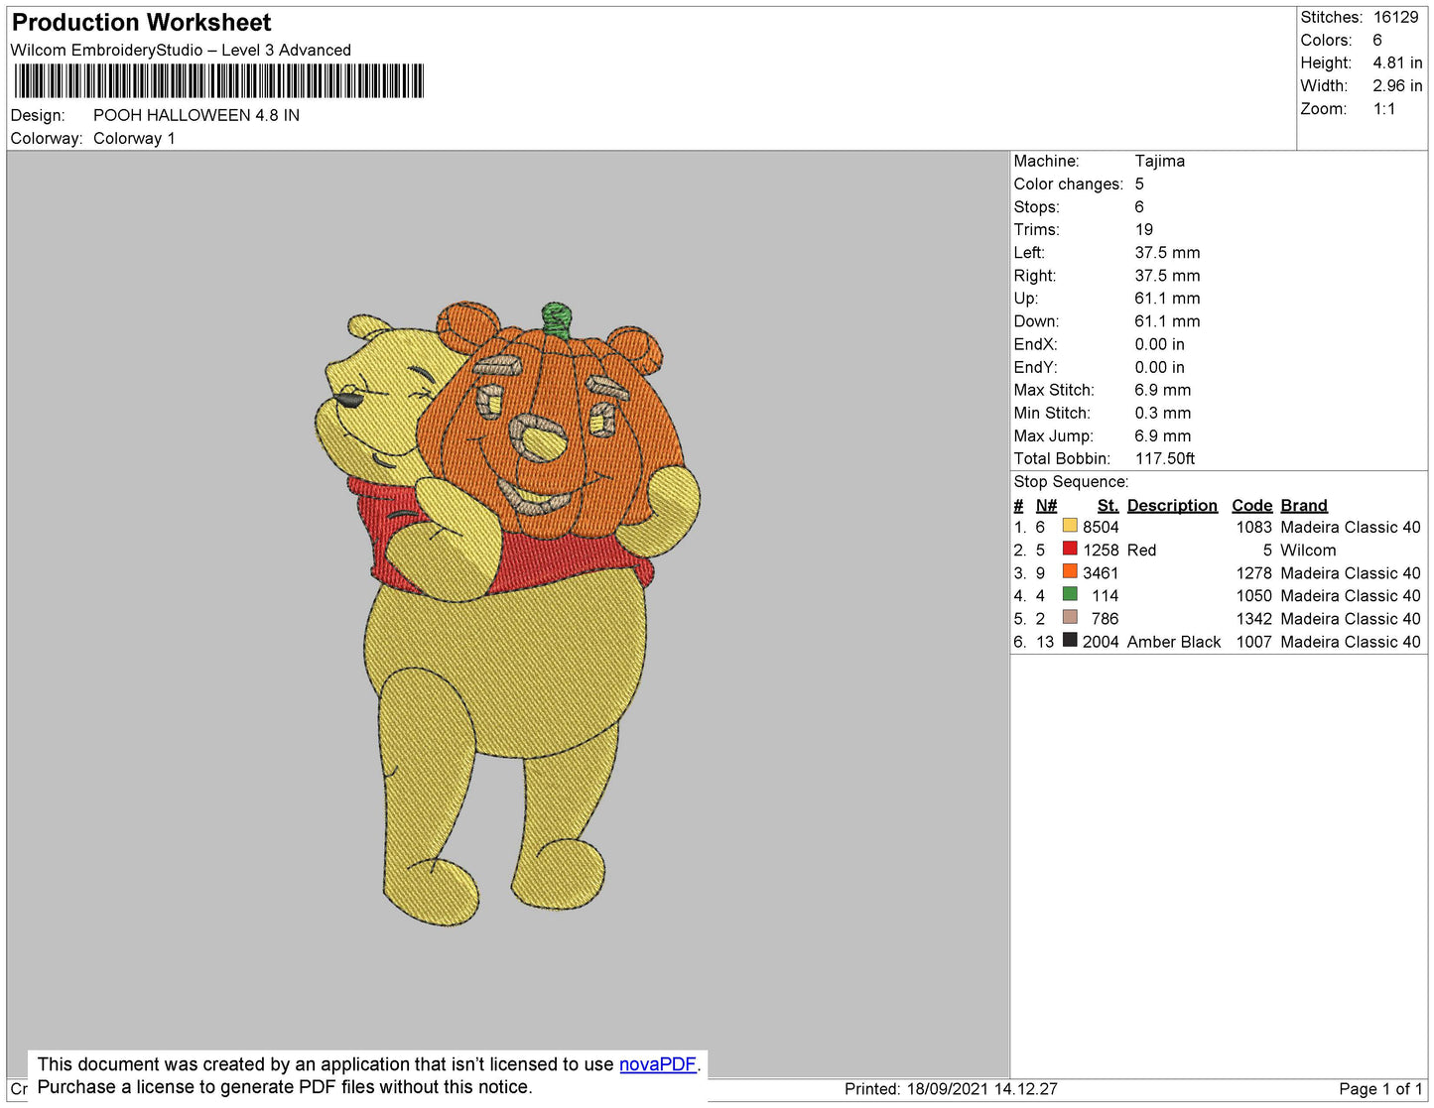Click the stitch count 786
This screenshot has width=1434, height=1108.
click(1105, 618)
